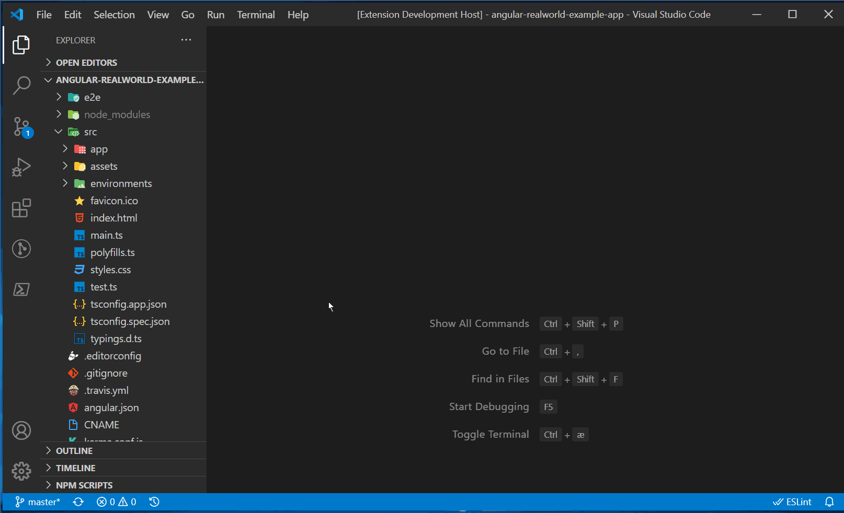Open Source Control view with badge

[22, 126]
